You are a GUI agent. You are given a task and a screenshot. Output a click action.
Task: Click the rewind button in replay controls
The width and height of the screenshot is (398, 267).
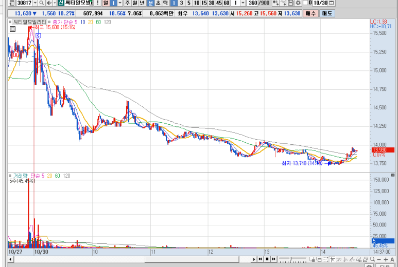260,259
